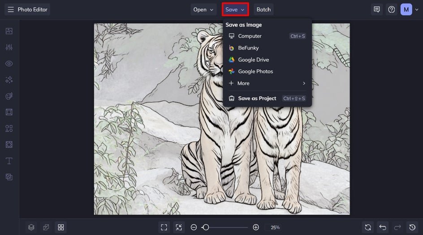
Task: Open the history clock icon
Action: (x=412, y=227)
